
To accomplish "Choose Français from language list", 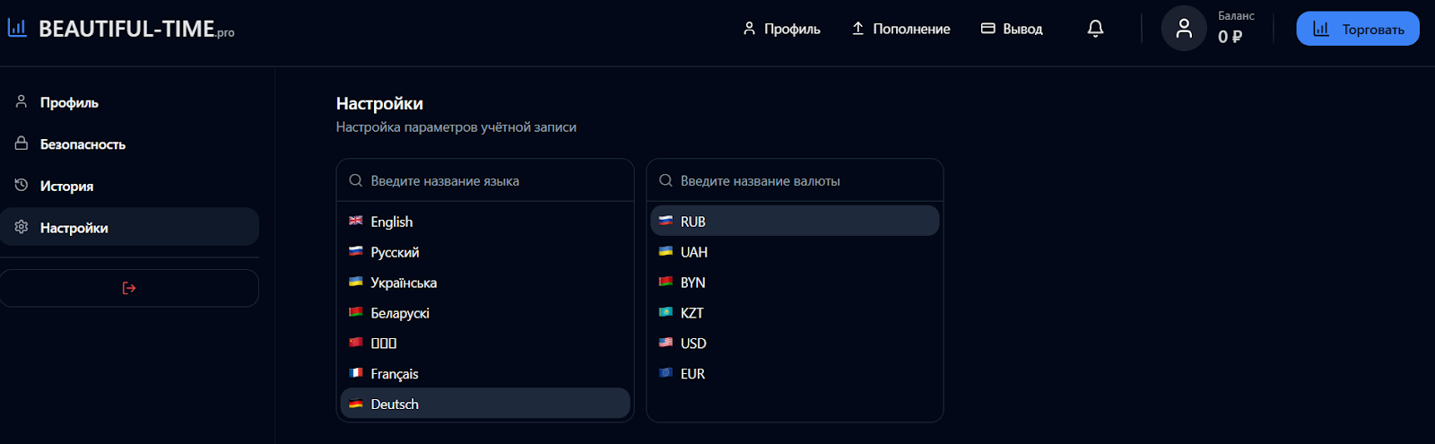I will (x=485, y=374).
